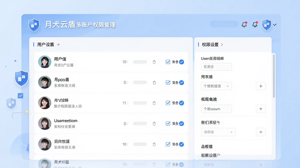Click the account shield avatar in header
This screenshot has height=168, width=300.
267,25
